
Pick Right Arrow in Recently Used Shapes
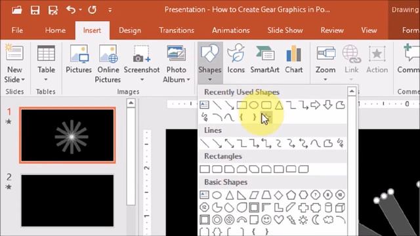click(315, 105)
